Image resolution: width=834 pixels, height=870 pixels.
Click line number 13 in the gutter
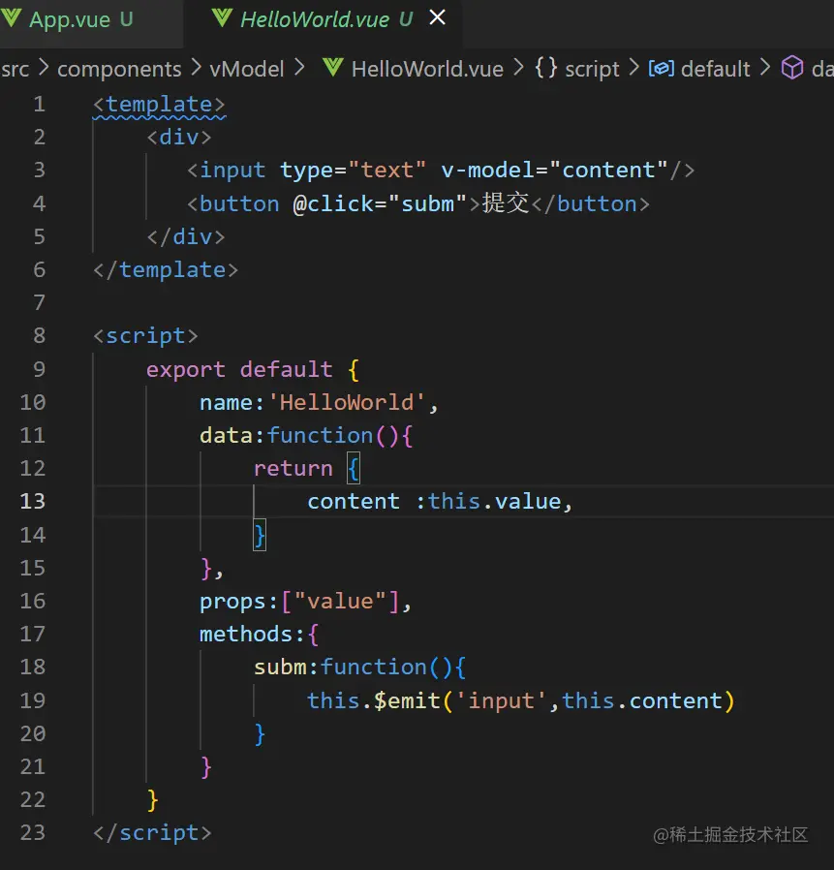point(33,502)
